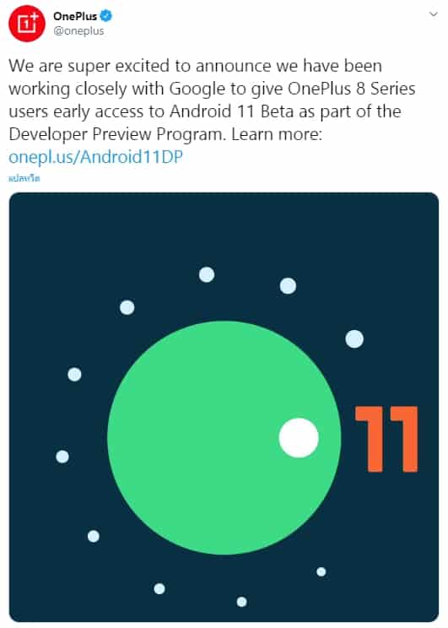Open the OnePlus display name profile link

pos(75,16)
